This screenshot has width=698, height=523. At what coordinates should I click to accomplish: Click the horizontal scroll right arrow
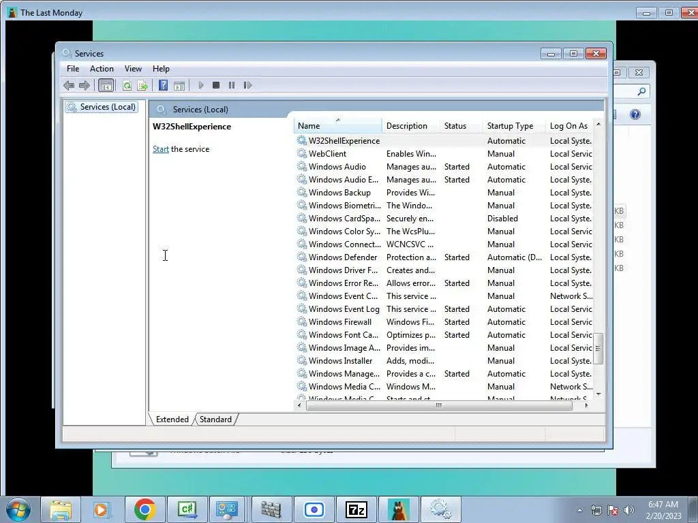[586, 405]
